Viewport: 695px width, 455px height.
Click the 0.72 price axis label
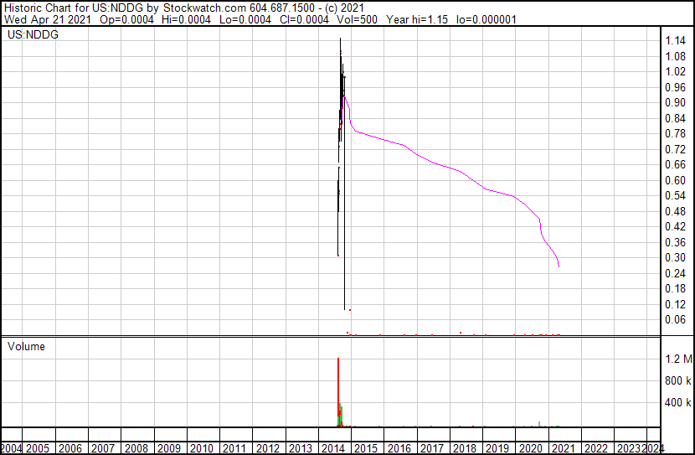point(676,149)
